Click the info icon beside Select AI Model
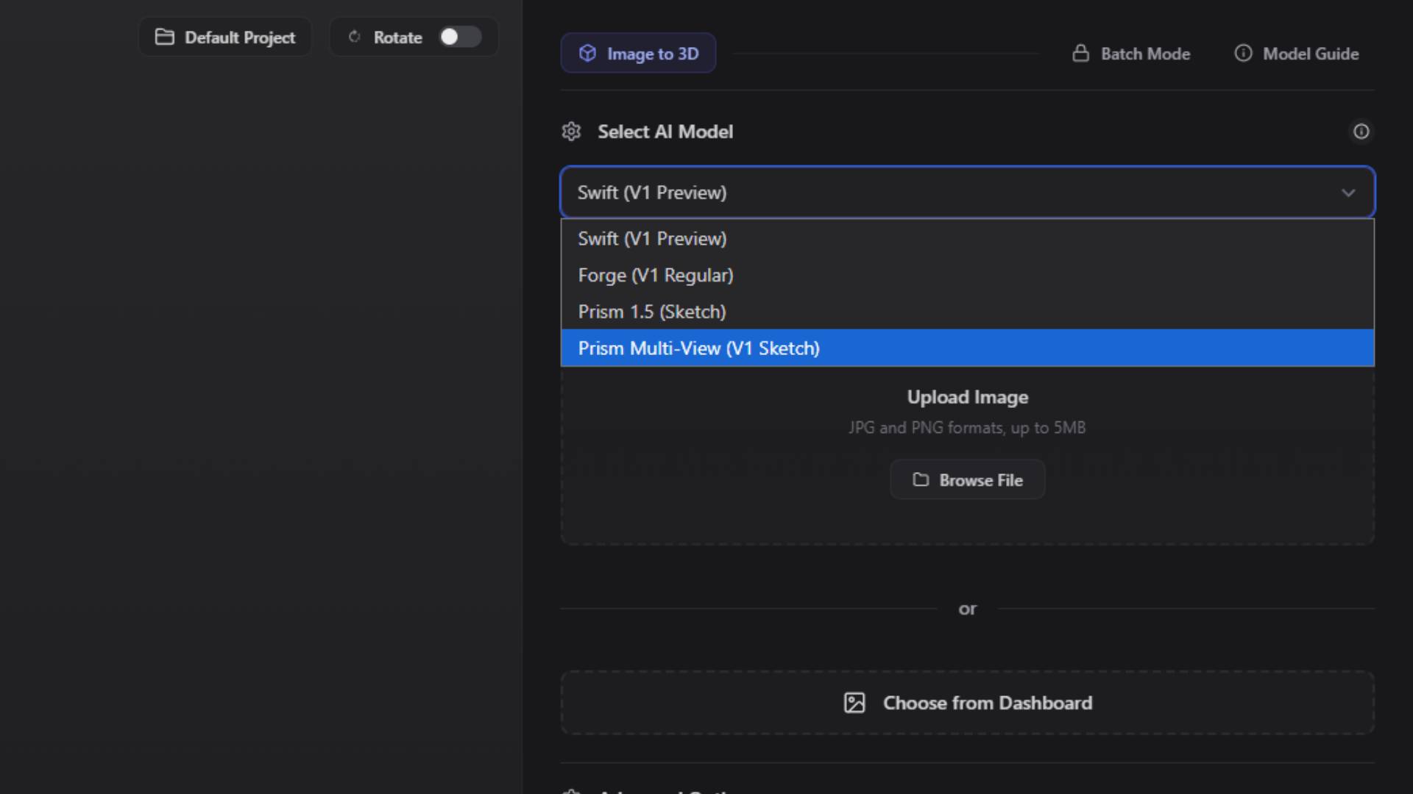This screenshot has height=794, width=1413. coord(1361,132)
